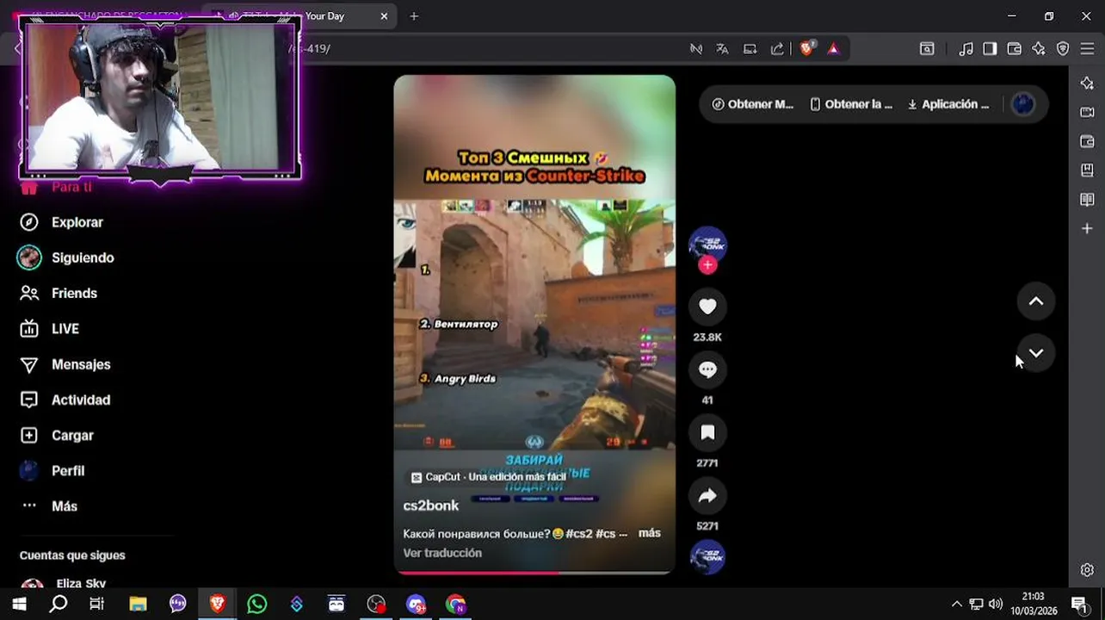
Task: Open Brave Talk camera icon in sidebar
Action: pyautogui.click(x=1087, y=112)
